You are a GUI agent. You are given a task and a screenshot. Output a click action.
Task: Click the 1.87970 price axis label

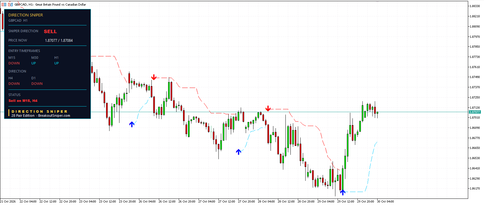(x=475, y=37)
